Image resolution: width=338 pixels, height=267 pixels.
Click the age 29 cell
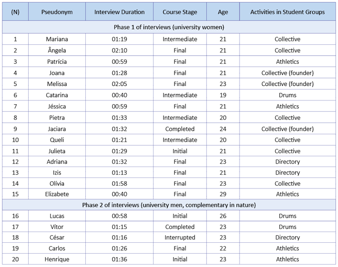point(223,194)
